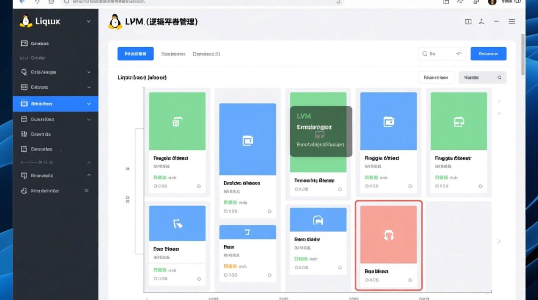Click the headphones icon on the red card
Screen dimensions: 538x300
388,235
